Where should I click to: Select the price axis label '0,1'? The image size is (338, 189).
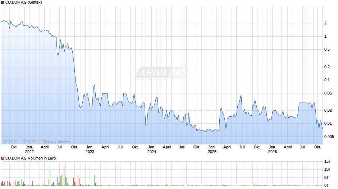click(x=327, y=80)
